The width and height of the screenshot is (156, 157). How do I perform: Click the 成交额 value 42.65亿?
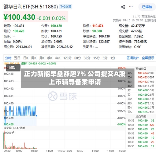[x=136, y=31]
